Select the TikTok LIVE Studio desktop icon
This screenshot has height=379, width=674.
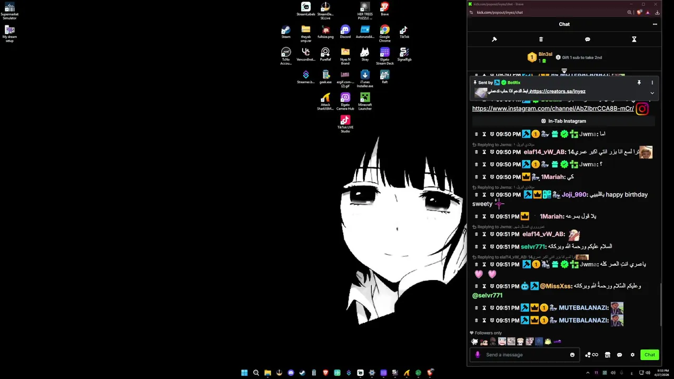(x=345, y=124)
